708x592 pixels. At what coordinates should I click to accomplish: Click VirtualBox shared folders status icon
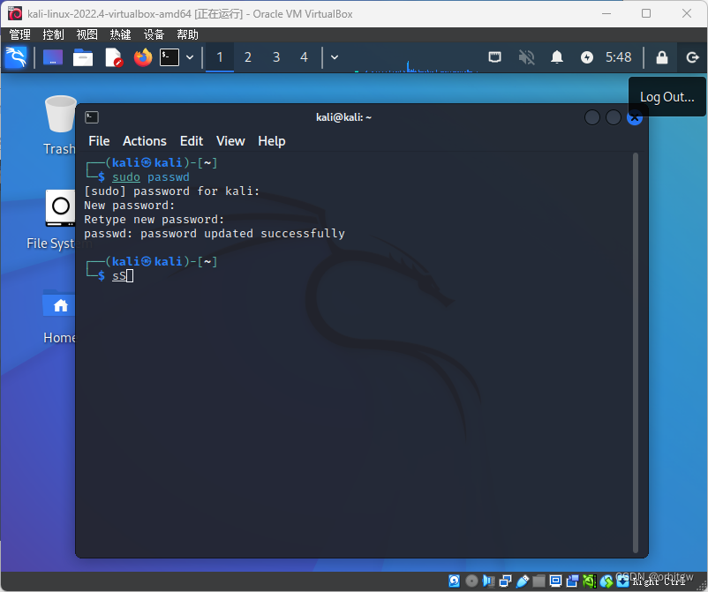click(539, 581)
